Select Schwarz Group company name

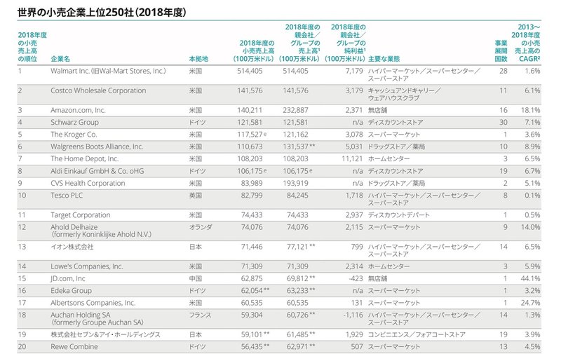tap(74, 122)
